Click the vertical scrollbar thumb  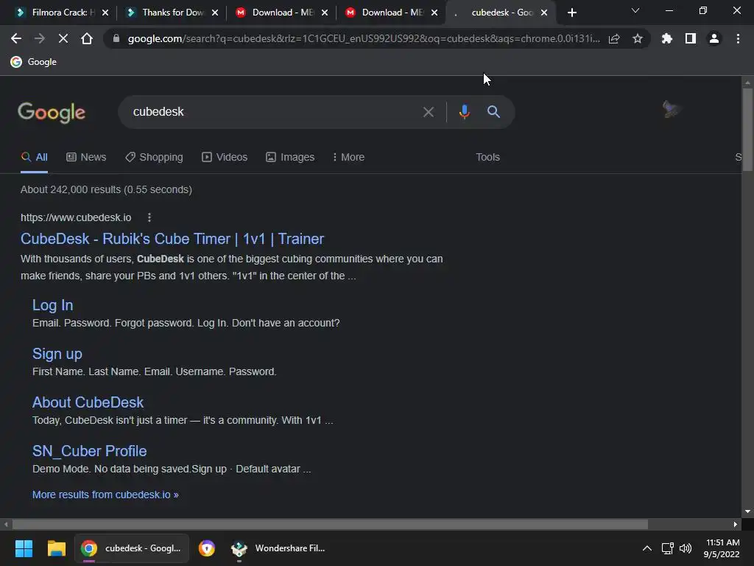[x=747, y=128]
